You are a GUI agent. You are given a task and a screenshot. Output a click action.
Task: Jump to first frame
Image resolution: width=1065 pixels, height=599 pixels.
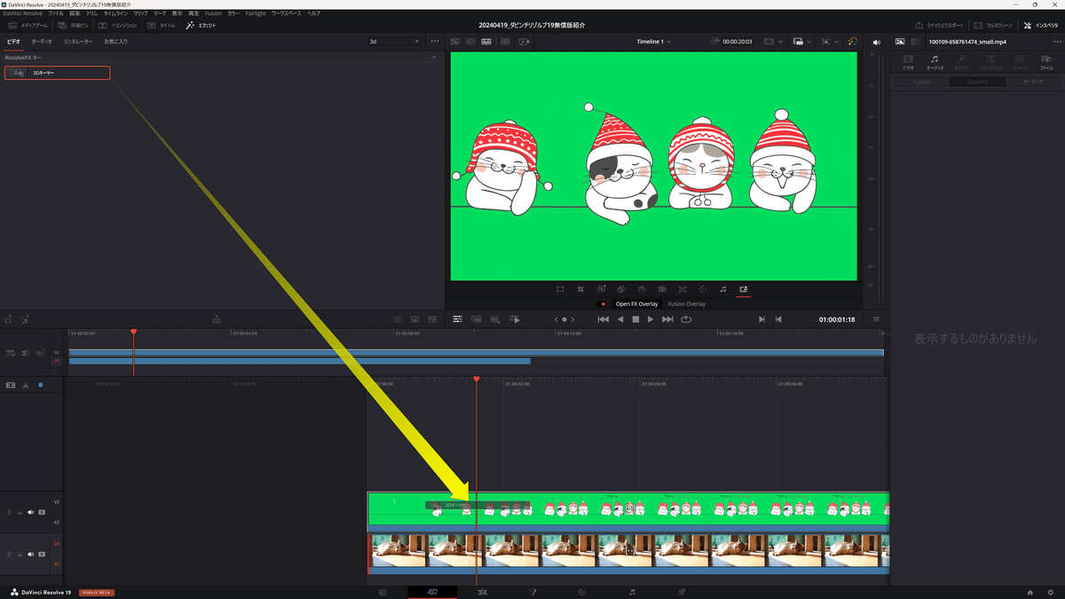(603, 319)
